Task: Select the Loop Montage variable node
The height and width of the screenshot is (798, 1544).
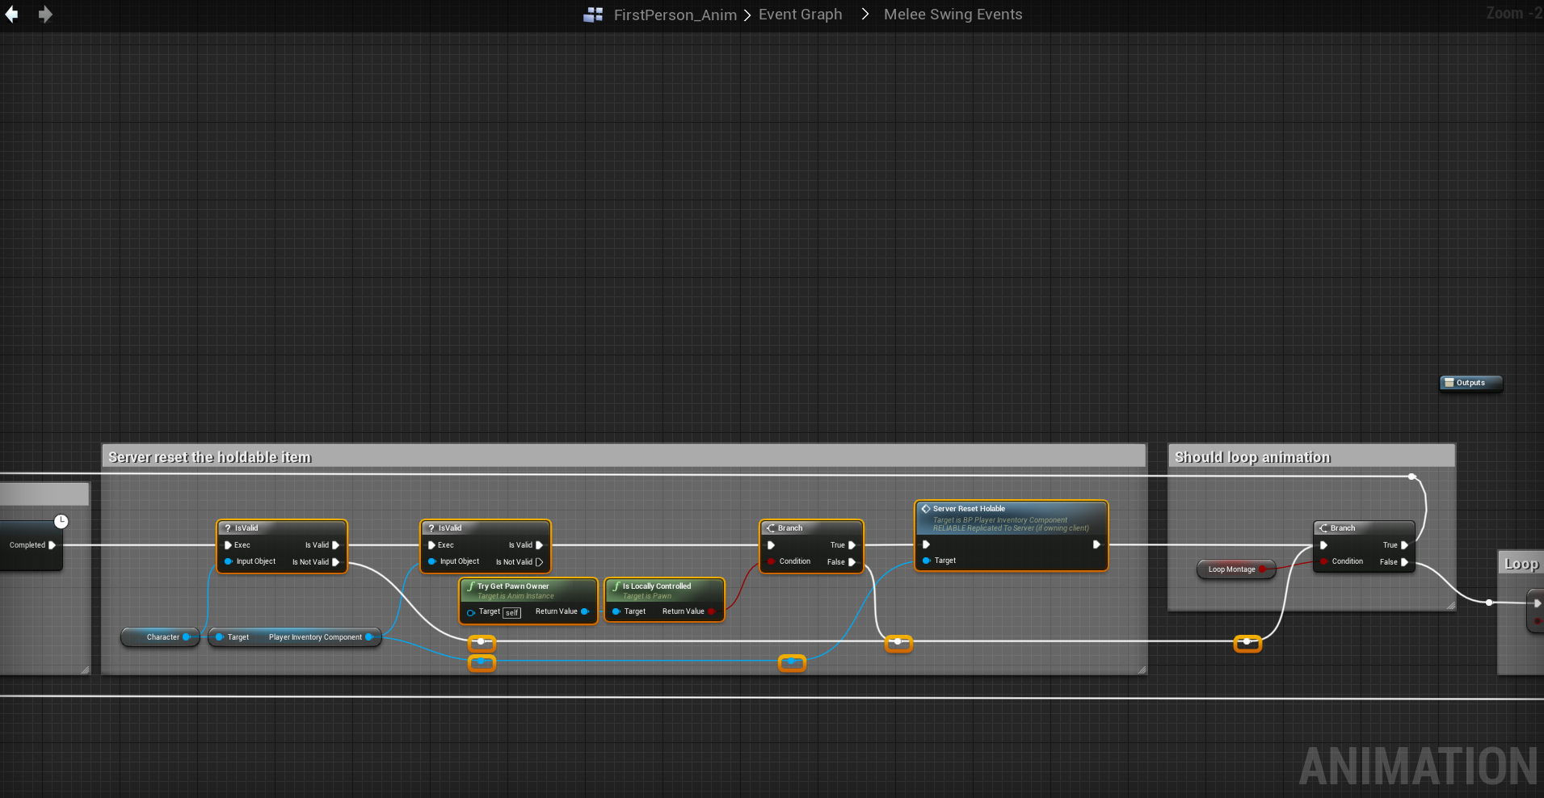Action: (1231, 569)
